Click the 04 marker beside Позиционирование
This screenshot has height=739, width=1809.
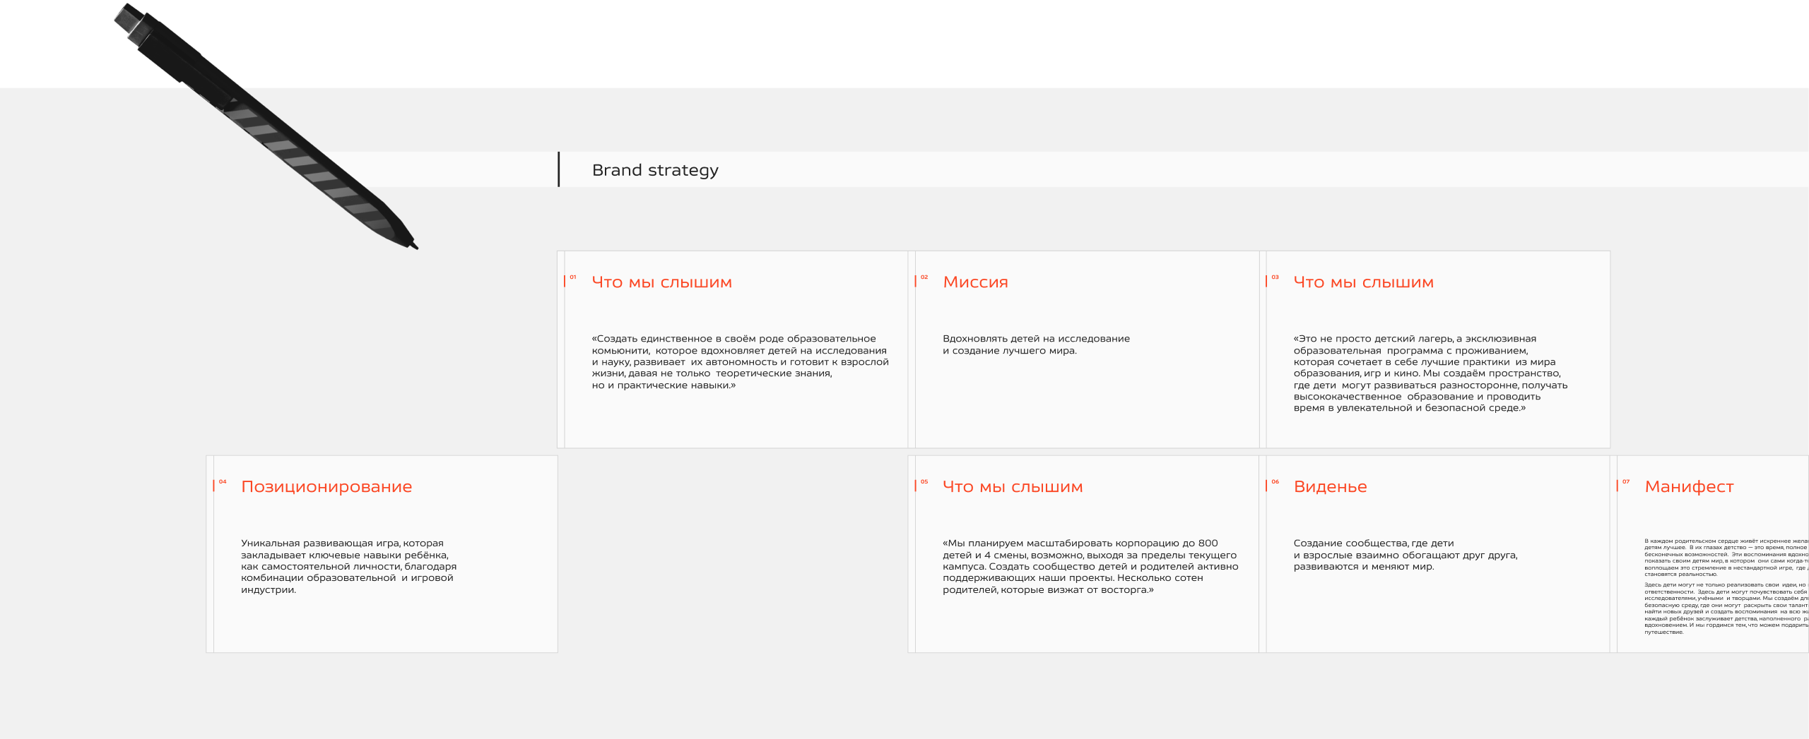[x=223, y=482]
